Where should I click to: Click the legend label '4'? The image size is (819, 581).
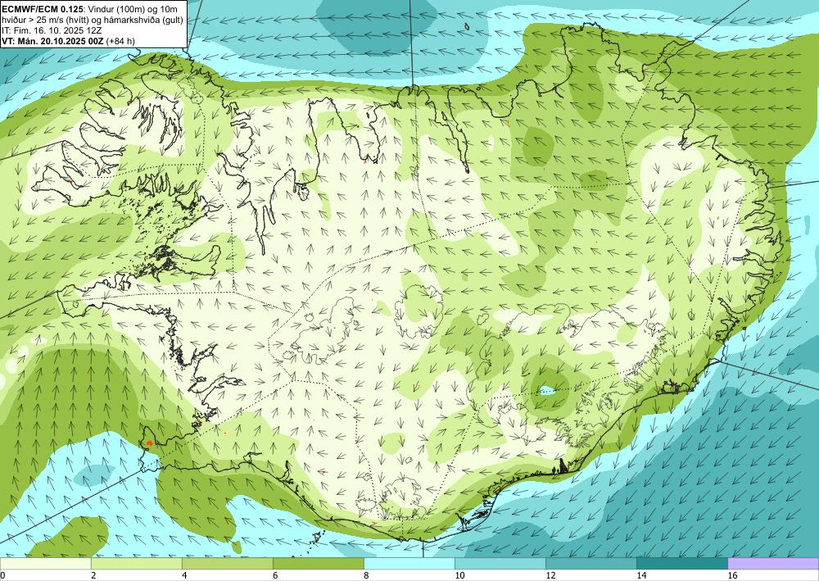pyautogui.click(x=184, y=575)
